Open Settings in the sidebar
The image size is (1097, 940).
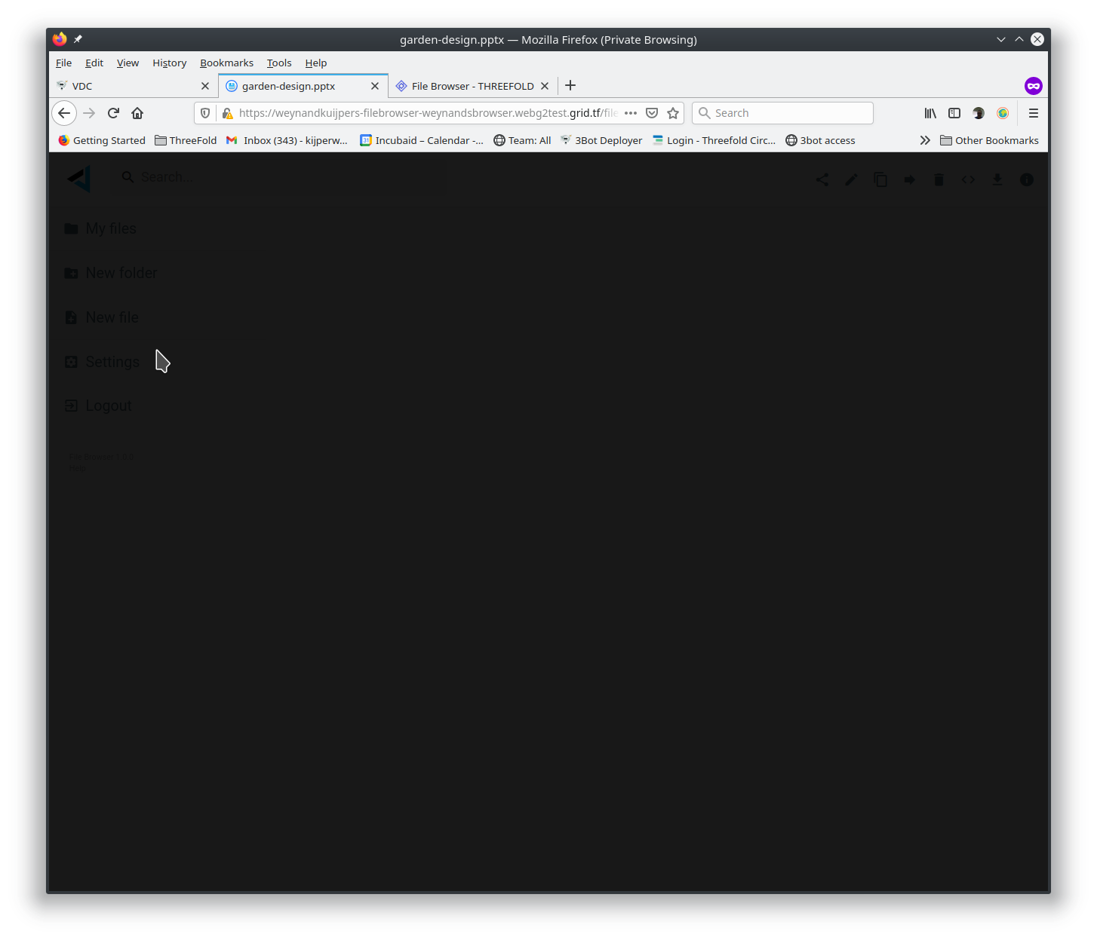point(102,362)
